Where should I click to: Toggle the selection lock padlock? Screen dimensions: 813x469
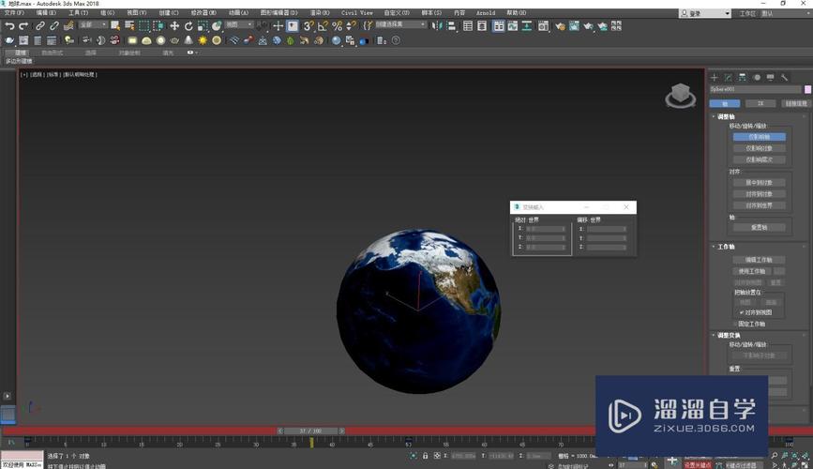[x=425, y=456]
